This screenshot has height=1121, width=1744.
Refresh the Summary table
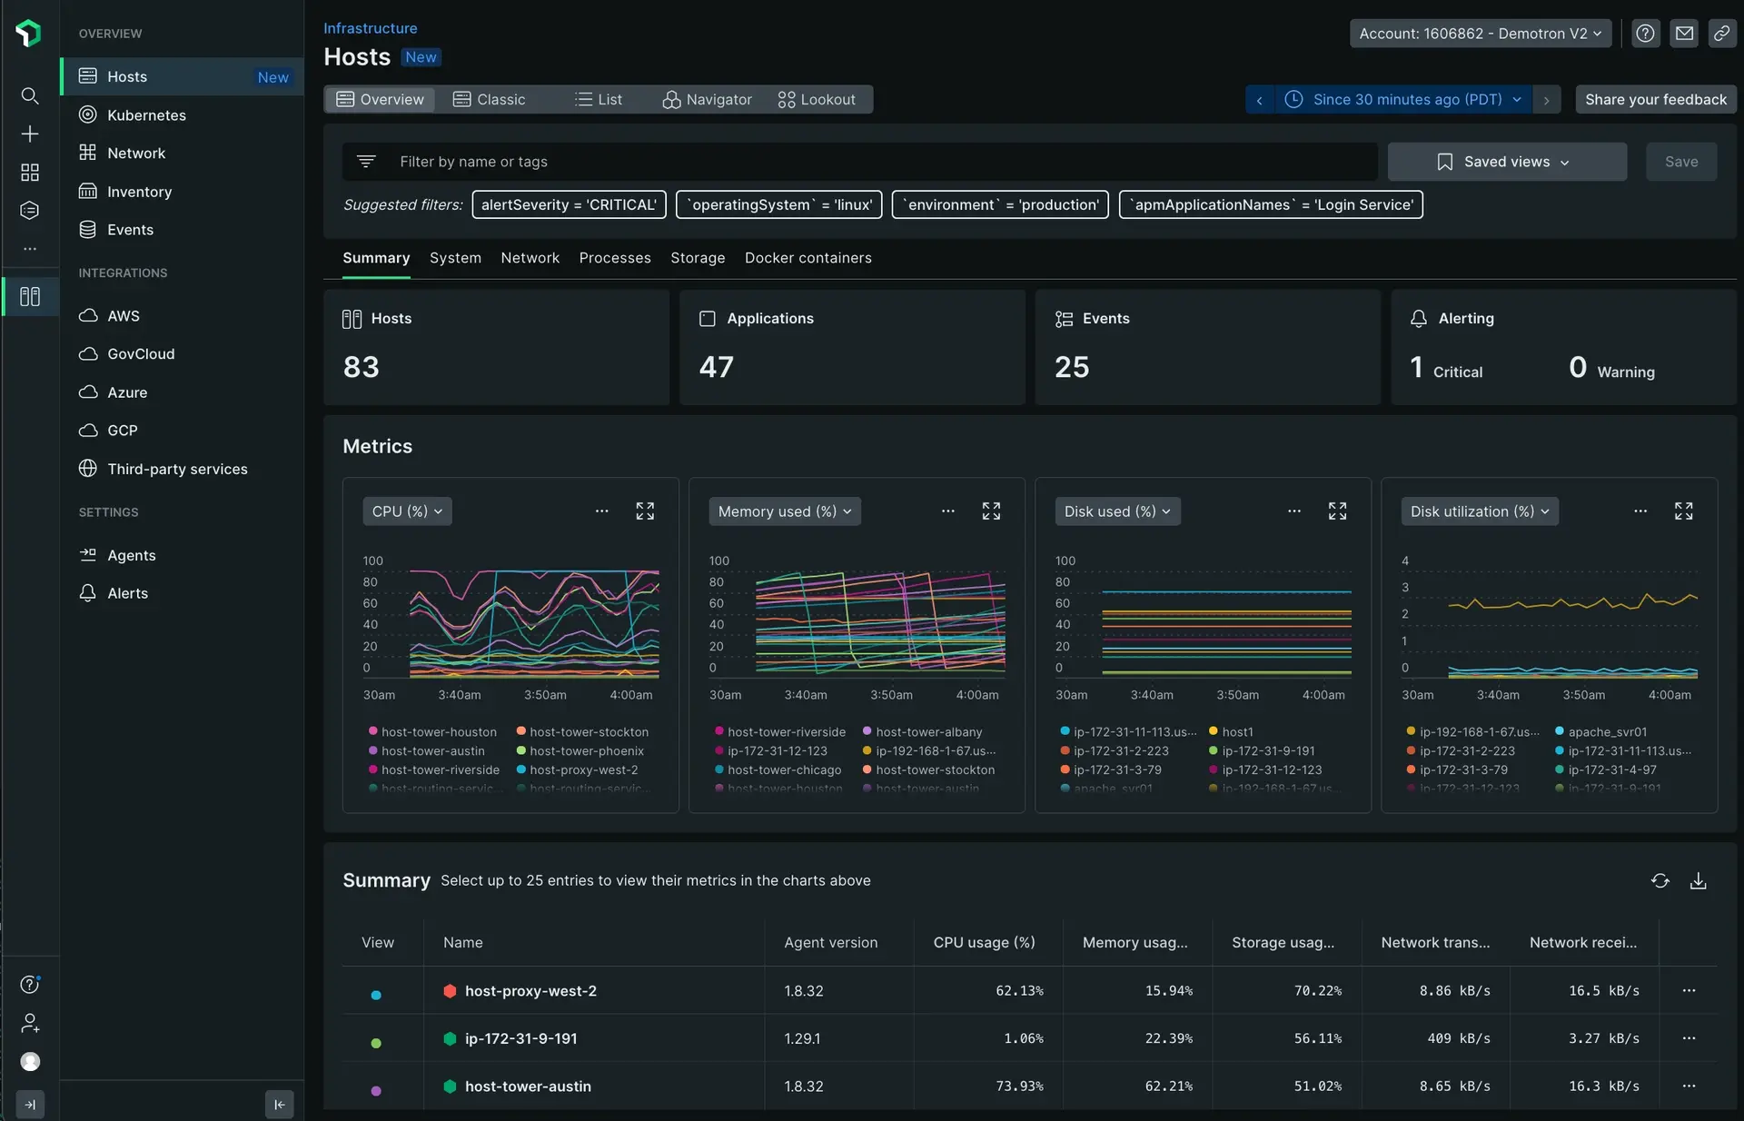[x=1660, y=880]
